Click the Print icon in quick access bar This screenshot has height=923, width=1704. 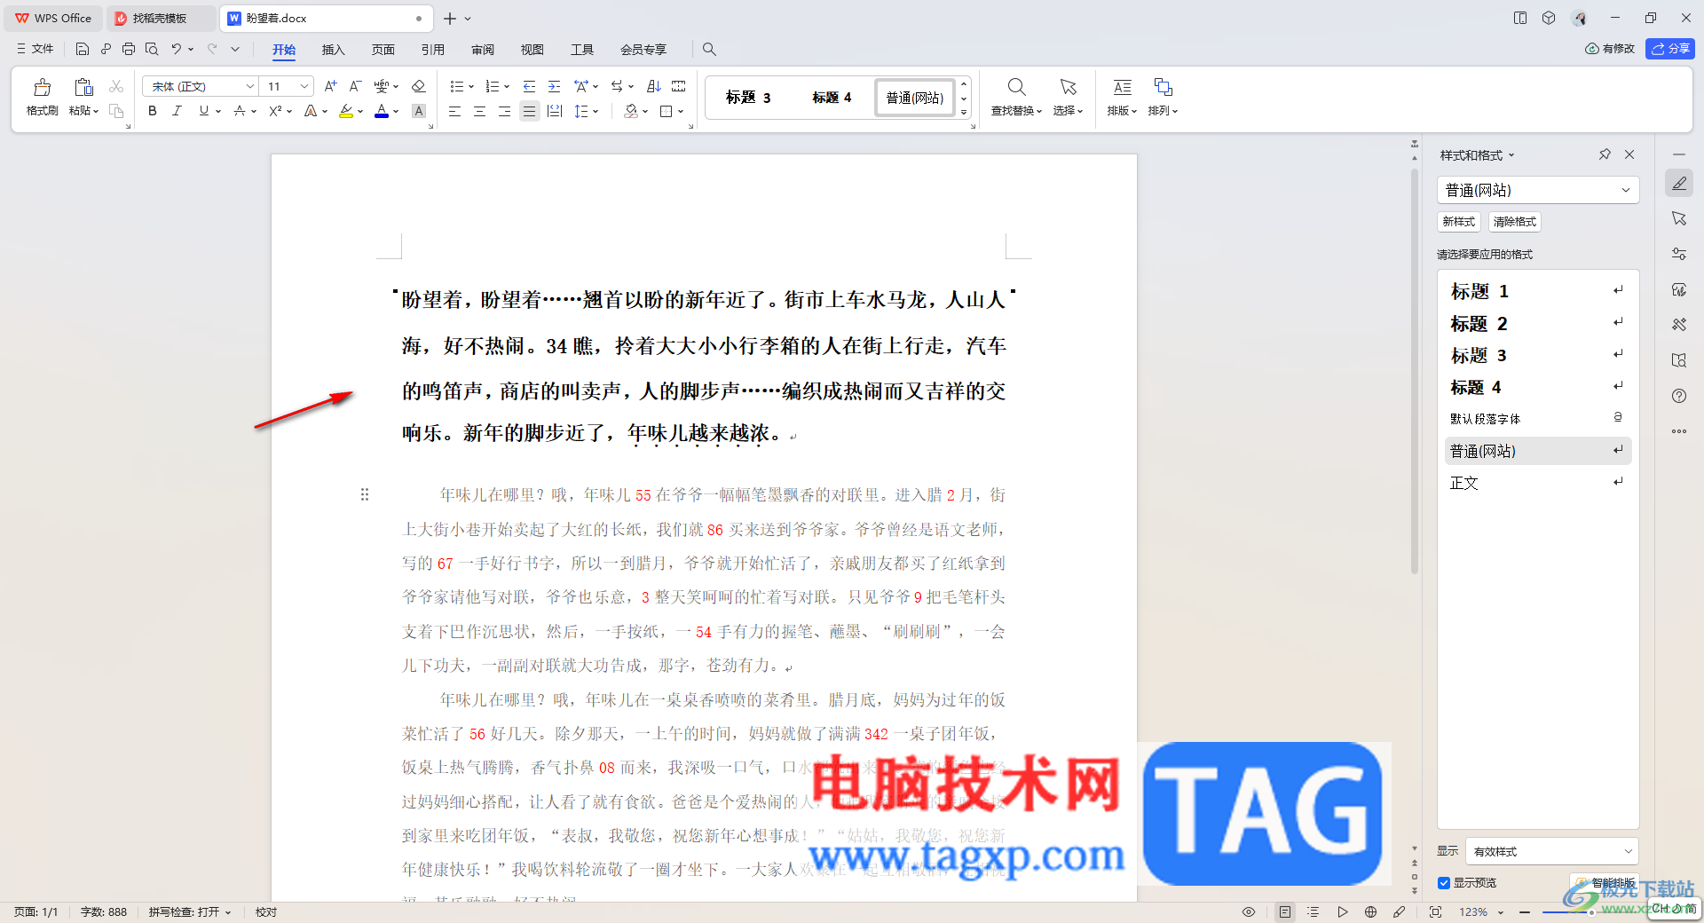pos(129,49)
